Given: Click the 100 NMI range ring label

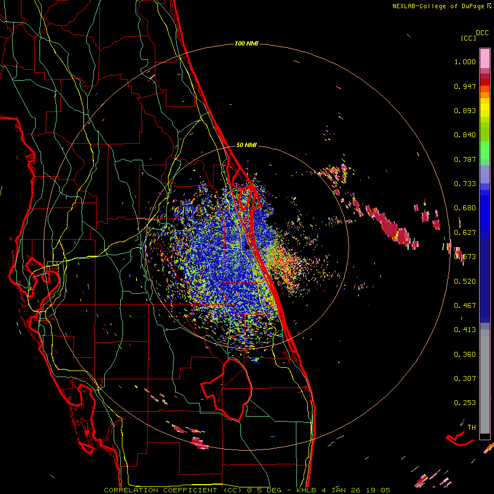Looking at the screenshot, I should [x=246, y=43].
